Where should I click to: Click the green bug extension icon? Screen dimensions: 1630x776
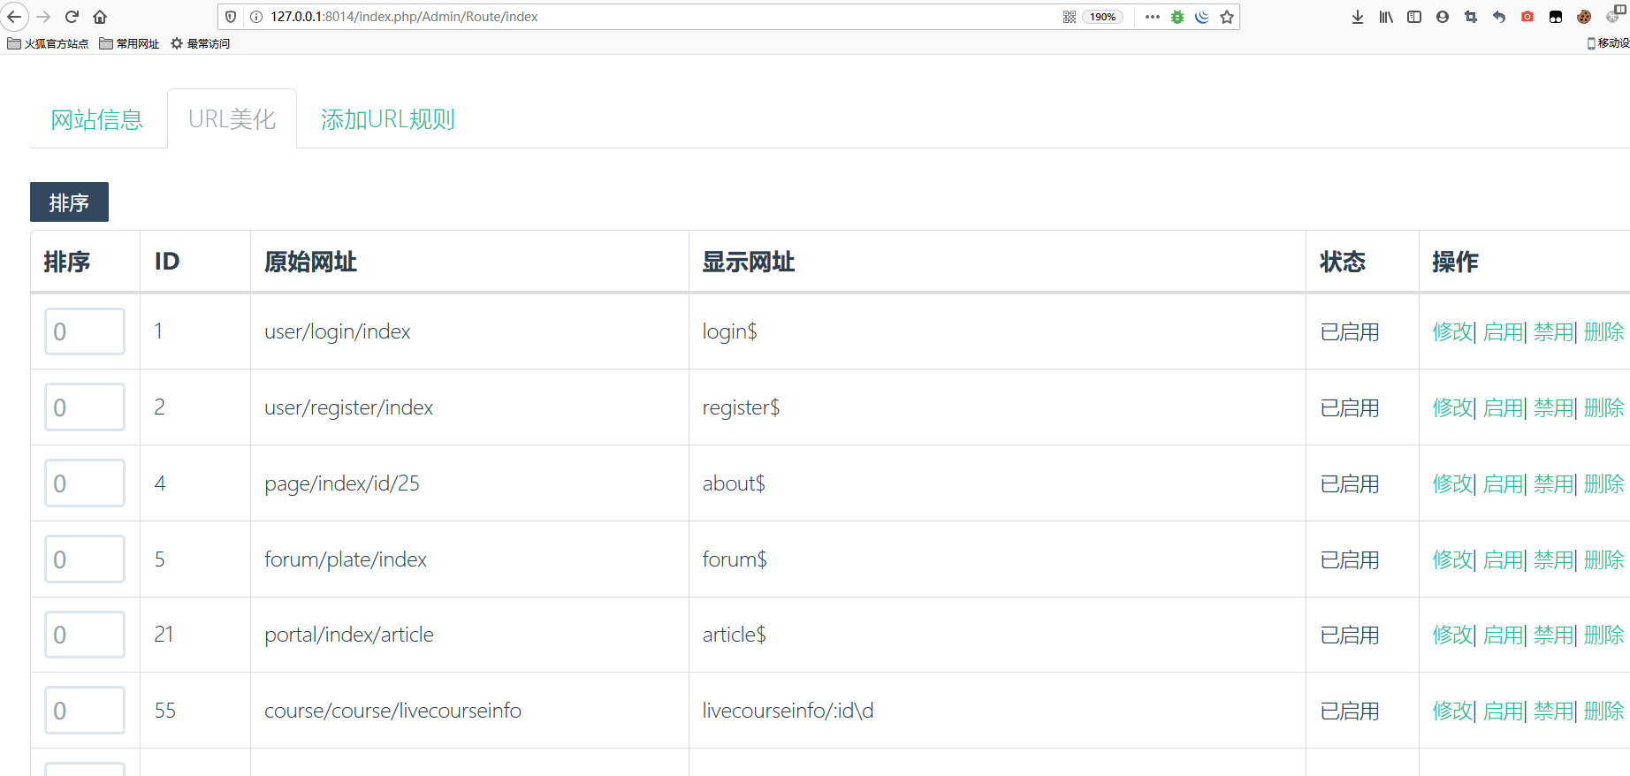click(x=1177, y=17)
